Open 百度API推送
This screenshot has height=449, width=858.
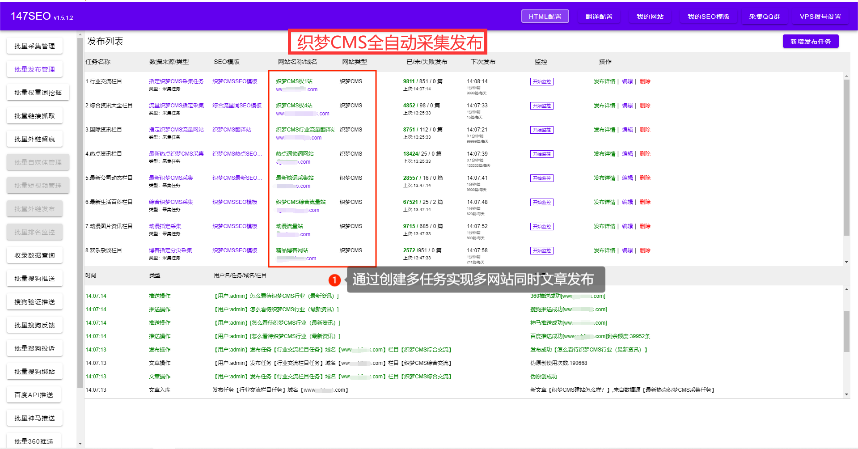tap(34, 394)
